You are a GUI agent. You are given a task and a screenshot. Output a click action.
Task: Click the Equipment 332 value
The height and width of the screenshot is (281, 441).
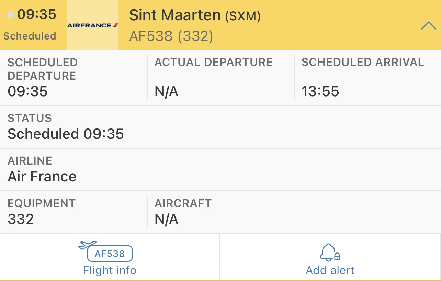pyautogui.click(x=21, y=219)
